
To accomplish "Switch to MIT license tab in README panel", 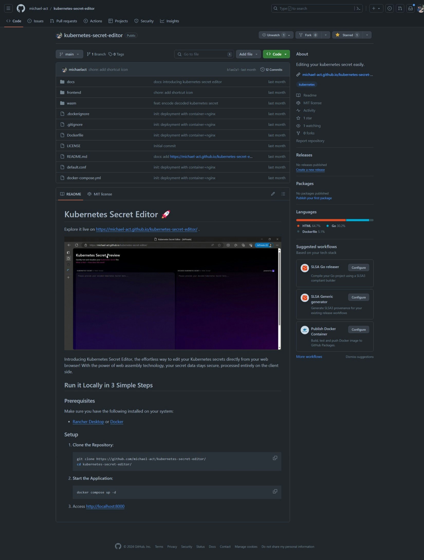I will [100, 194].
